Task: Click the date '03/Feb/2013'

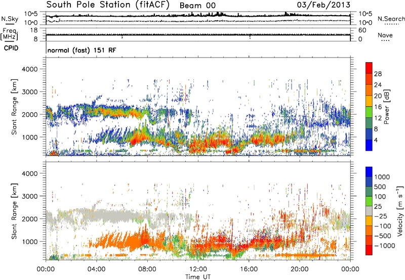Action: click(x=323, y=5)
